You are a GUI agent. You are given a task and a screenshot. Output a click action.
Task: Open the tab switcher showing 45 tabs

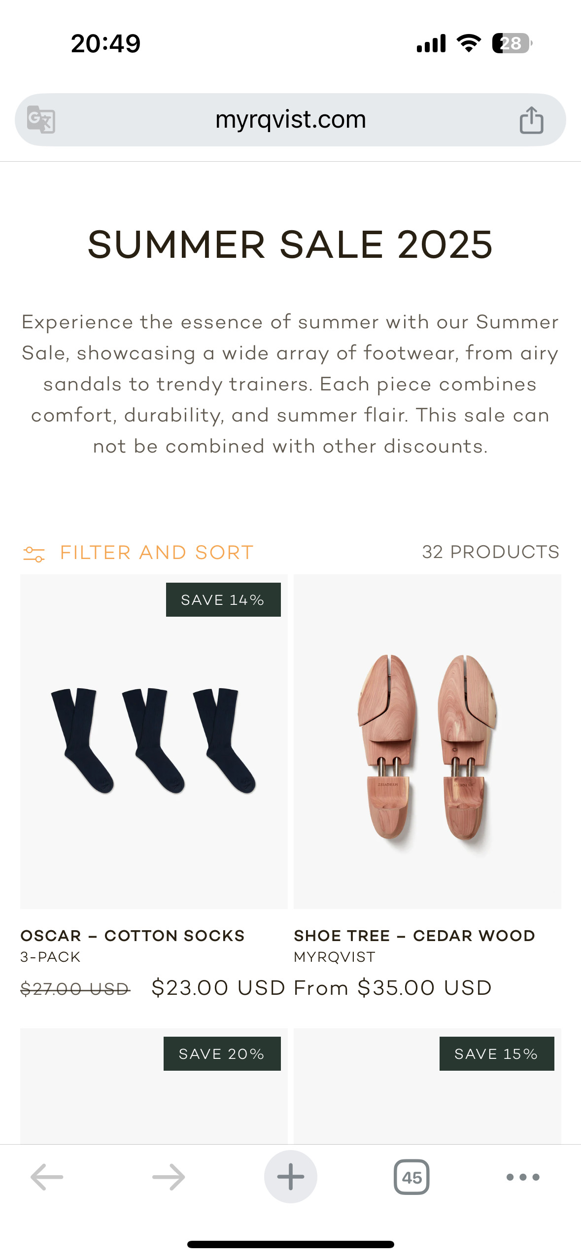click(x=411, y=1177)
